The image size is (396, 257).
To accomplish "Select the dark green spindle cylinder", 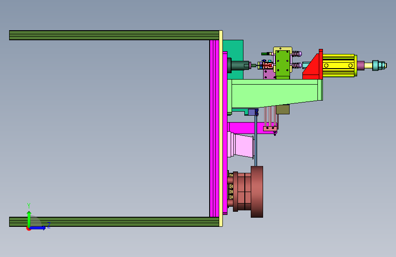I will (239, 65).
